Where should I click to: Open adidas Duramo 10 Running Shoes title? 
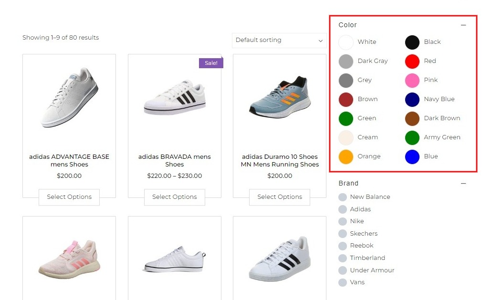coord(280,161)
